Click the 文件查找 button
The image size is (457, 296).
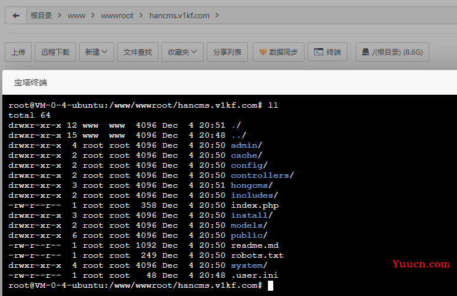[x=138, y=52]
